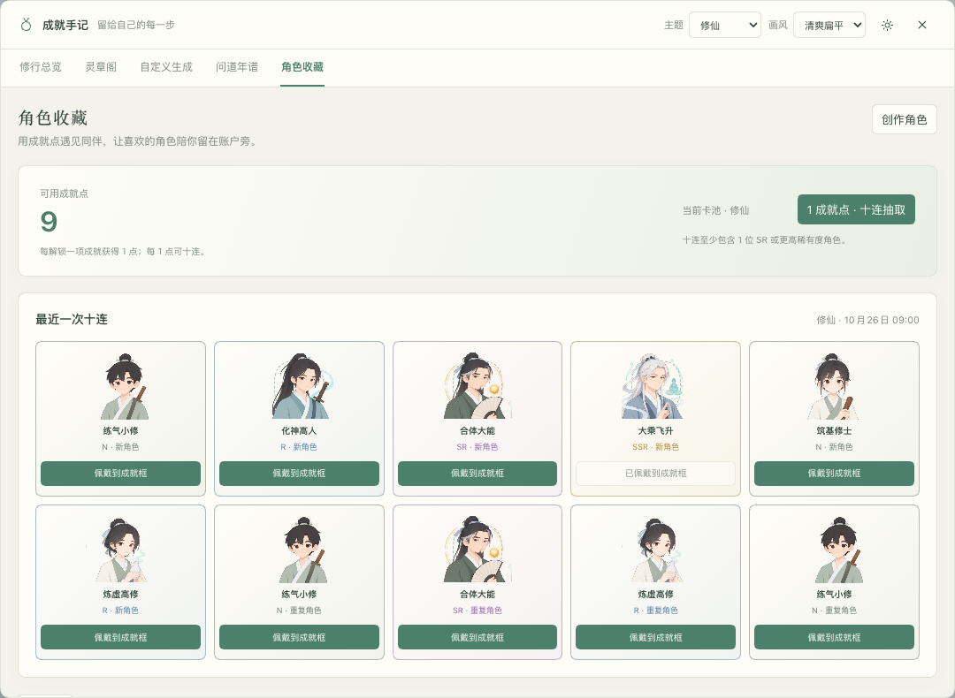Click the 化神高人 character avatar
Screen dimensions: 955x698
pos(302,386)
